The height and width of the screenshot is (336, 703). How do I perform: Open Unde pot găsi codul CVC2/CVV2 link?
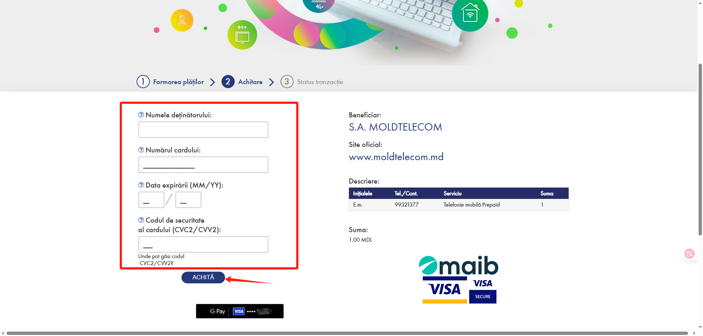pos(161,260)
